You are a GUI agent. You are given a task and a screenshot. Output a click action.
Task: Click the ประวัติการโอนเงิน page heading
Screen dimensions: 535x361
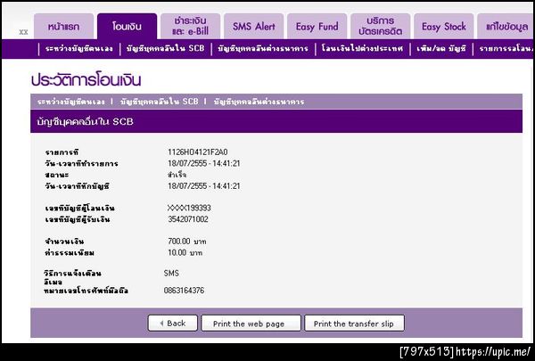[86, 80]
